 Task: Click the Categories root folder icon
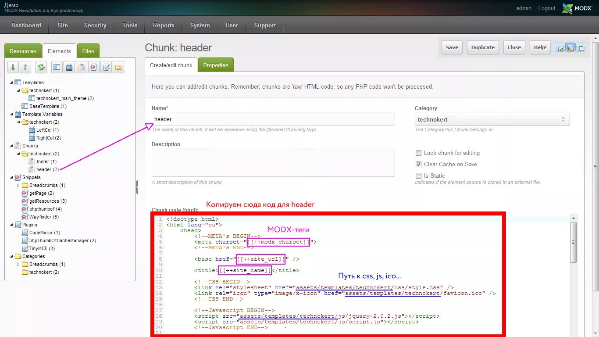click(x=18, y=256)
